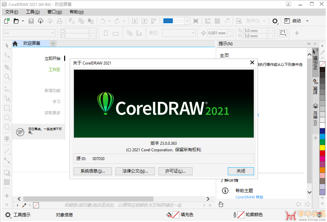Select the Shape tool in the toolbox
This screenshot has width=327, height=222.
click(x=7, y=55)
